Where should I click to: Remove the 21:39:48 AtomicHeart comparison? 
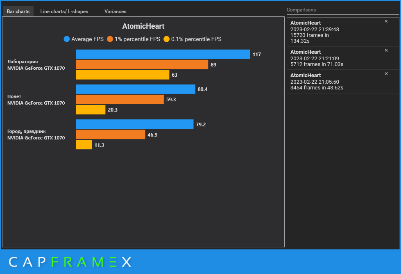tap(386, 21)
